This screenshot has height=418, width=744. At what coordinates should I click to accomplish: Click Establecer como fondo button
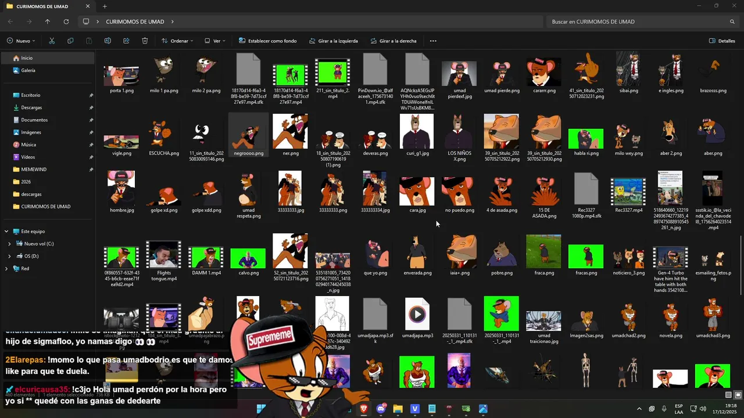[267, 41]
